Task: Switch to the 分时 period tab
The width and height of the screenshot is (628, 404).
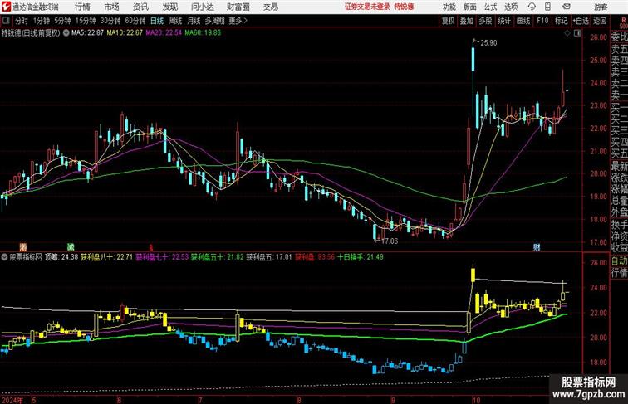Action: [x=22, y=21]
